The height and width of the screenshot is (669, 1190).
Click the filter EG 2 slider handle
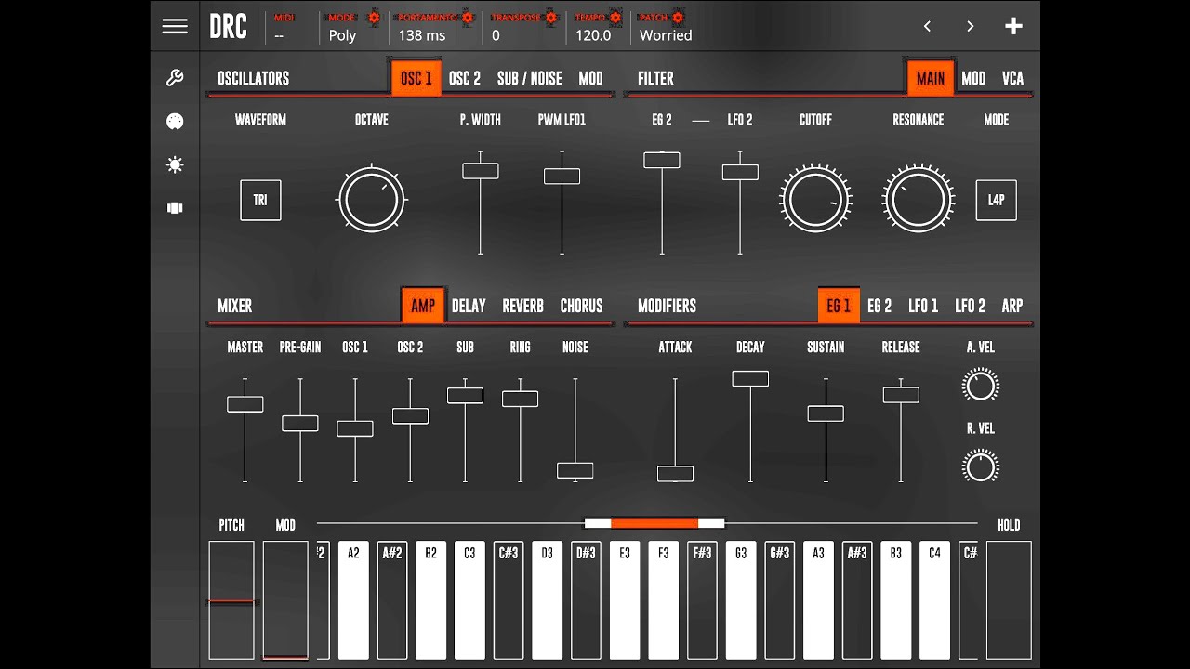point(662,160)
